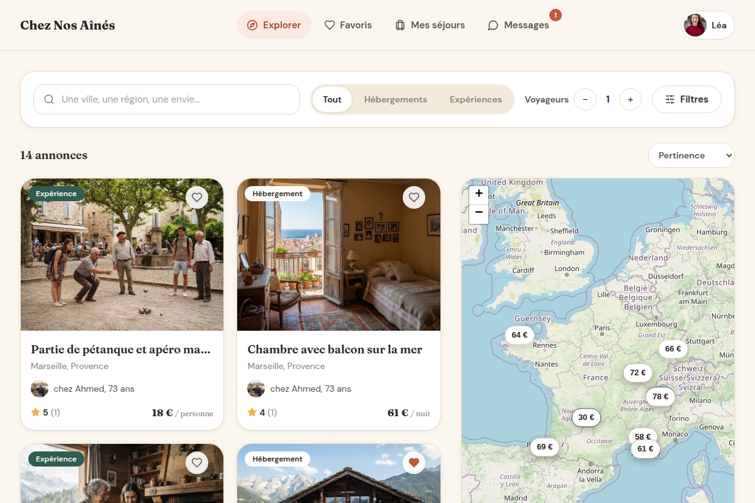This screenshot has width=755, height=503.
Task: Select the 61 € map marker
Action: click(x=646, y=449)
